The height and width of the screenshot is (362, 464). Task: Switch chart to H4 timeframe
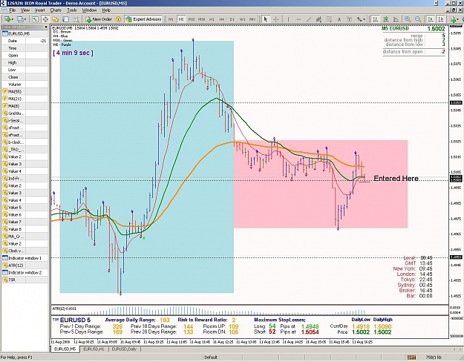click(x=222, y=19)
